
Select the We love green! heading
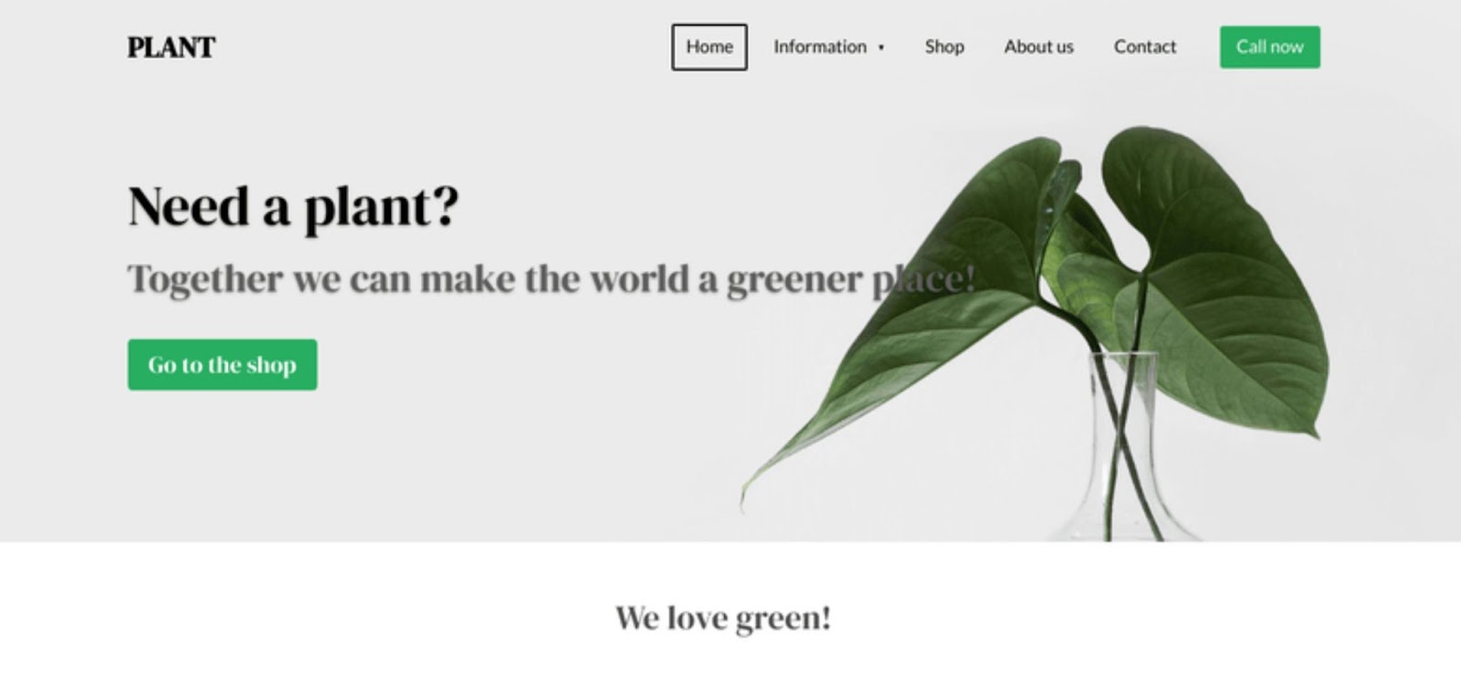pyautogui.click(x=723, y=618)
